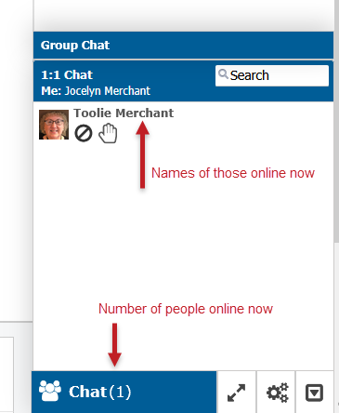Image resolution: width=339 pixels, height=413 pixels.
Task: Expand the Group Chat section header
Action: (x=184, y=46)
